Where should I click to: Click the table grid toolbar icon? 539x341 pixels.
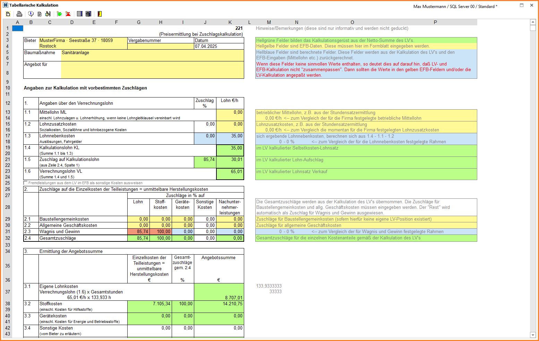coord(79,14)
